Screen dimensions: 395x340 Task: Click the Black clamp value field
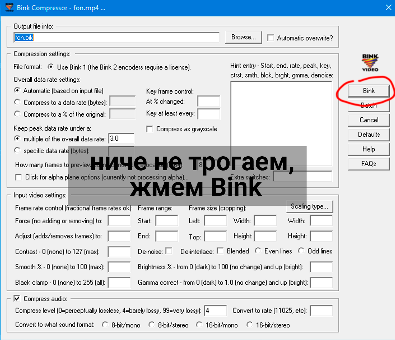coord(119,283)
